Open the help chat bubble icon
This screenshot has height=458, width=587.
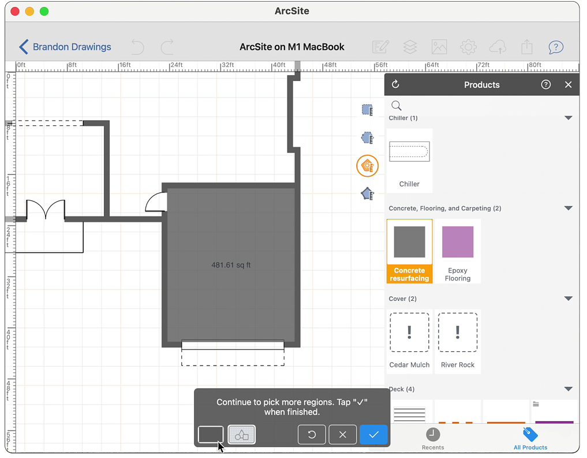pyautogui.click(x=556, y=47)
